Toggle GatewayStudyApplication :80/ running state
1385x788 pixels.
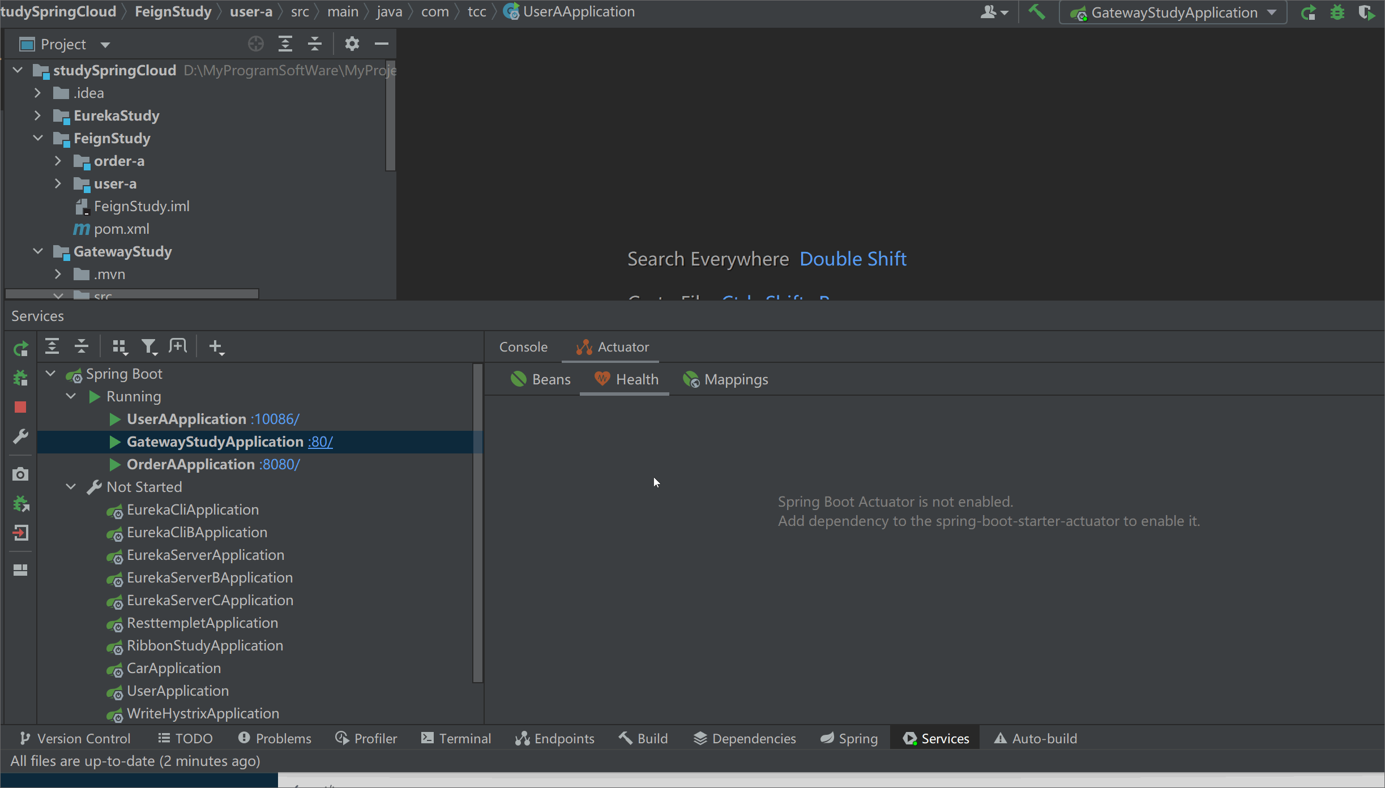click(113, 441)
